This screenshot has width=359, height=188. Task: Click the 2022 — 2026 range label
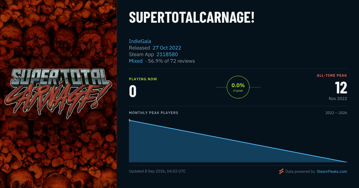336,113
